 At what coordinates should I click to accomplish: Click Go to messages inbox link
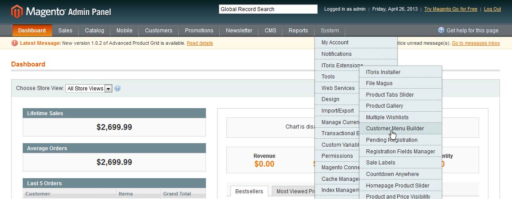[x=476, y=43]
